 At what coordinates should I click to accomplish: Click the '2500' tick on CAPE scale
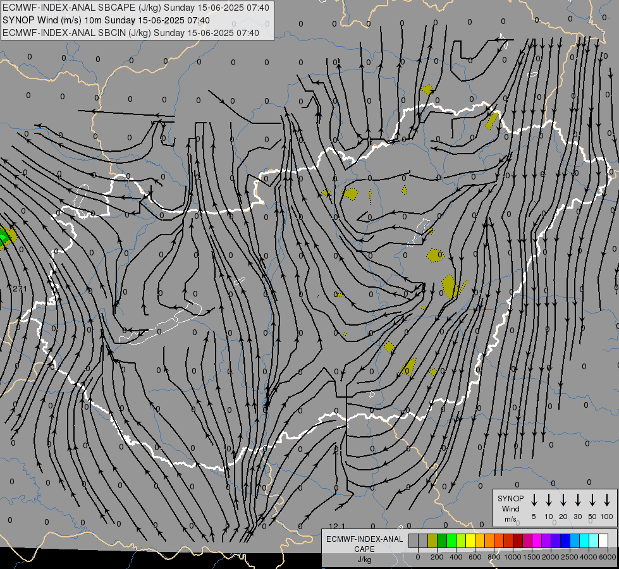[570, 557]
